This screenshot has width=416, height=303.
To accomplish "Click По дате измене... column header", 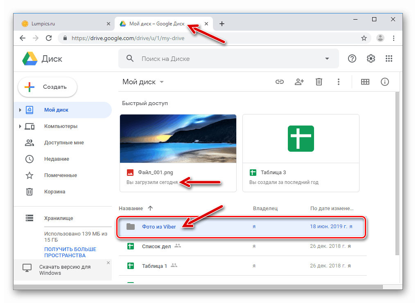I will 332,209.
